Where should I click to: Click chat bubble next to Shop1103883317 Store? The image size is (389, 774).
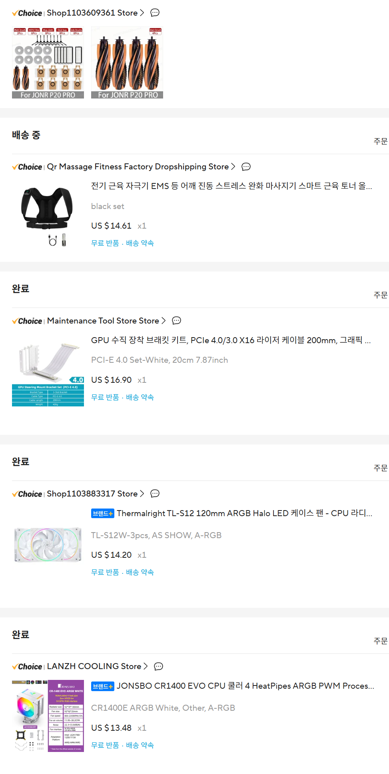pos(155,494)
